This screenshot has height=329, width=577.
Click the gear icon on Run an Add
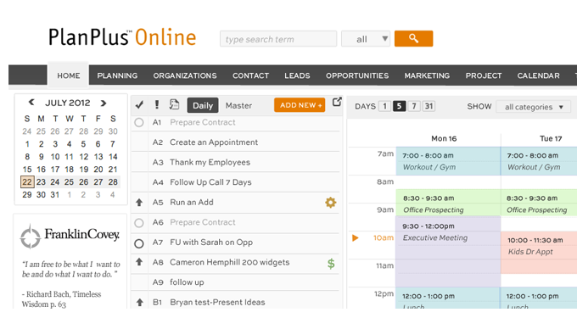(x=330, y=203)
